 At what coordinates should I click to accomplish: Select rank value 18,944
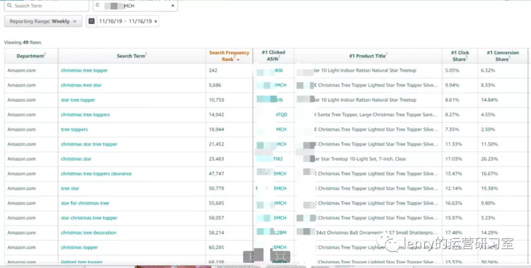(216, 130)
